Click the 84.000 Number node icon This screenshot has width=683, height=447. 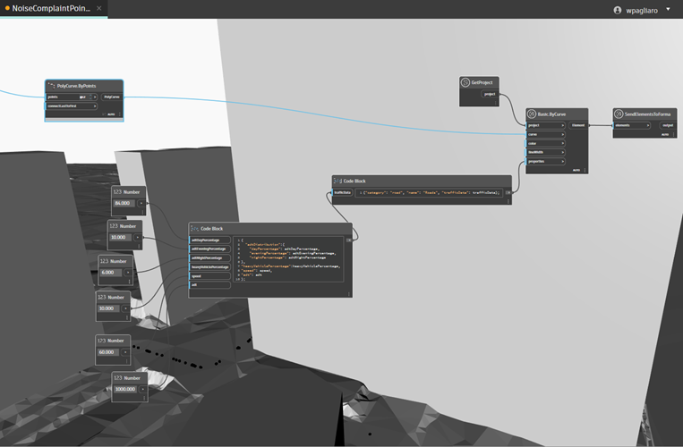pos(116,192)
